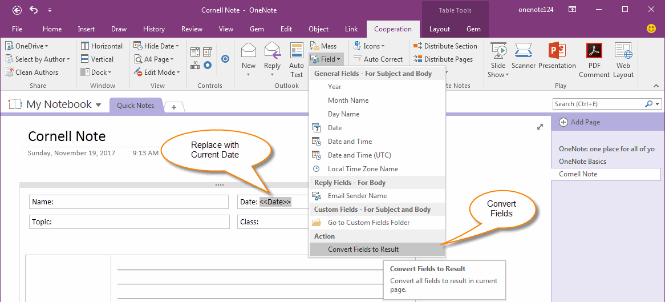
Task: Switch to Web Layout view
Action: tap(623, 61)
